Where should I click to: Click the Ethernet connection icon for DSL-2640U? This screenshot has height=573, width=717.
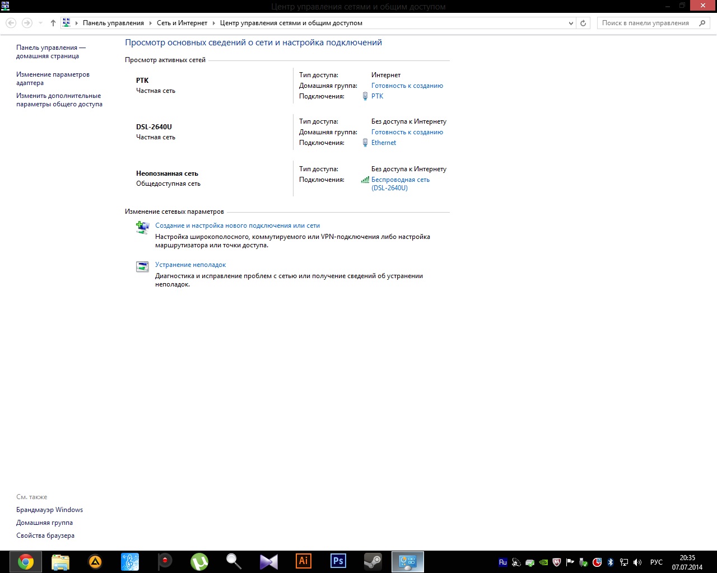tap(365, 143)
